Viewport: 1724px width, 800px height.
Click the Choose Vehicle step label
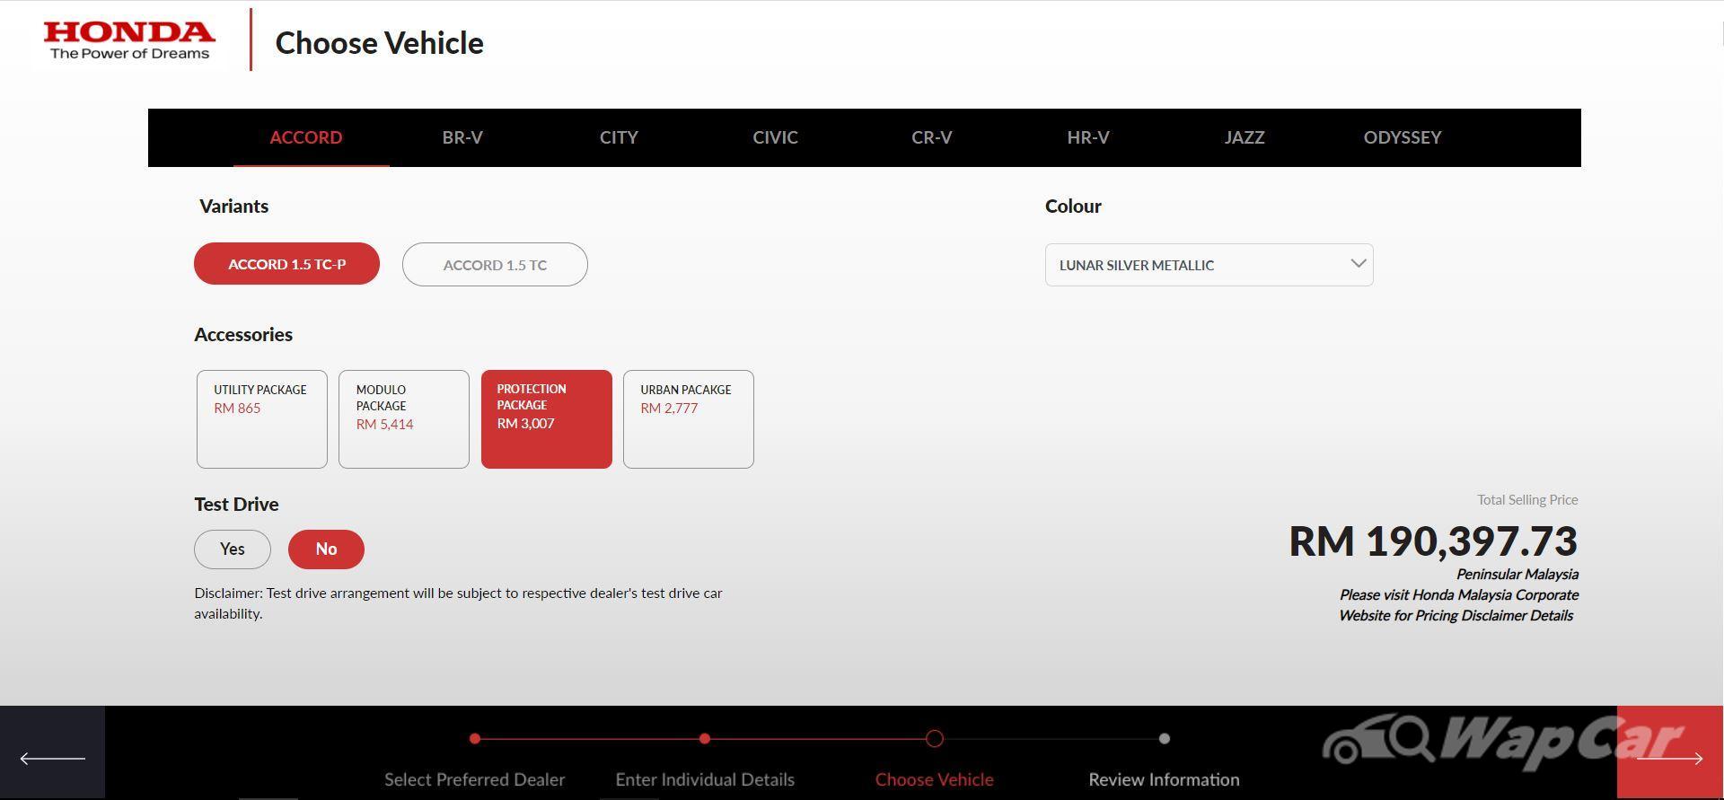935,779
